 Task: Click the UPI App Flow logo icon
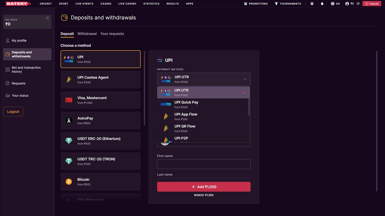point(166,116)
